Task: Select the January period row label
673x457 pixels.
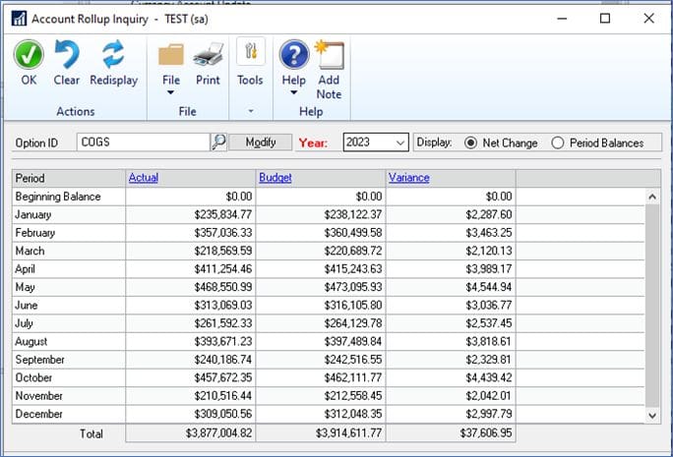Action: coord(33,214)
